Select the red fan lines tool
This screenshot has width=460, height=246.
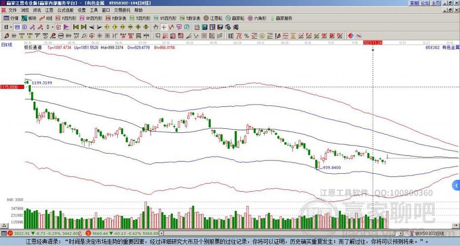tap(165, 36)
